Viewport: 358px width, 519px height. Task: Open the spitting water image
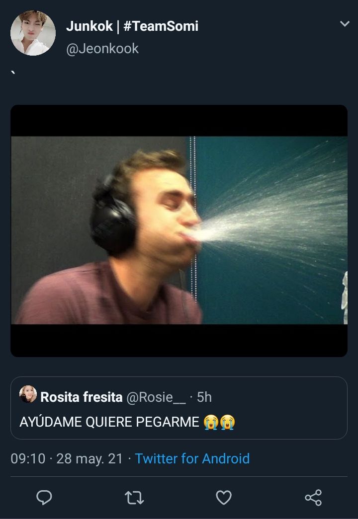179,230
